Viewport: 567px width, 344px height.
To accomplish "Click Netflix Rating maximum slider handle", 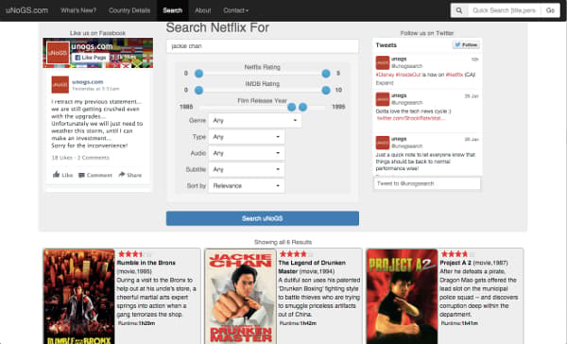I will 326,74.
